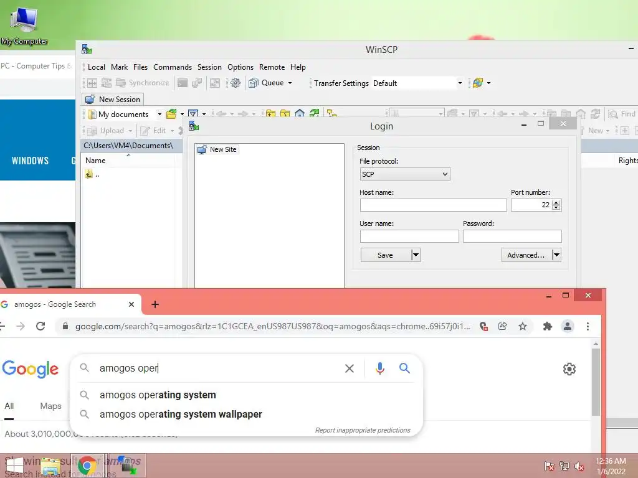Click Chrome forward arrow
The width and height of the screenshot is (638, 478).
(x=21, y=326)
